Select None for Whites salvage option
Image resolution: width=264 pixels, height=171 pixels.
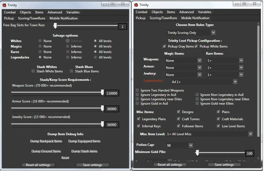click(40, 41)
